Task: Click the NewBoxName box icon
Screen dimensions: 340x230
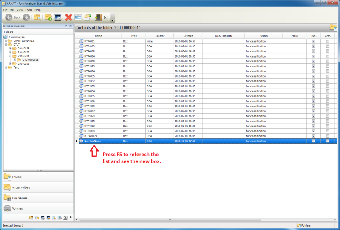Action: 82,141
